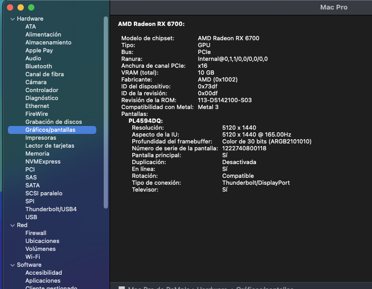
Task: Select ATA in the sidebar
Action: coord(31,26)
